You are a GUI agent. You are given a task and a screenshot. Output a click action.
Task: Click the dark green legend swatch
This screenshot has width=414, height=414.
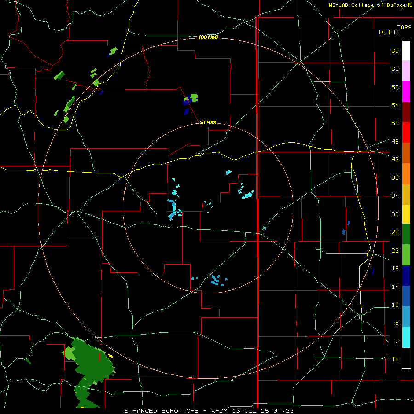click(x=406, y=234)
